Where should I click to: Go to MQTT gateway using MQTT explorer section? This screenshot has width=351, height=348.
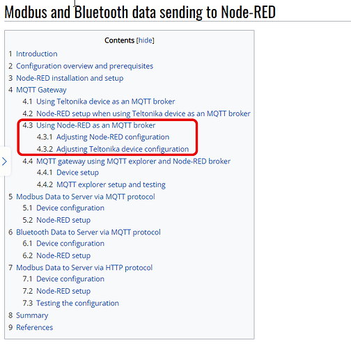tap(134, 161)
